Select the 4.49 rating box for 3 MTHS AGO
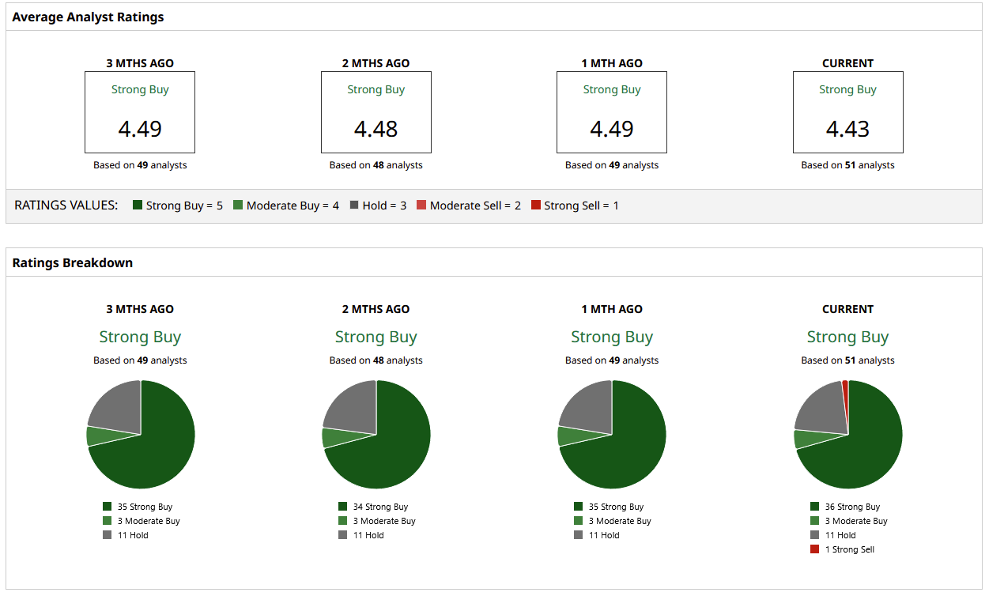This screenshot has width=1004, height=596. [140, 112]
